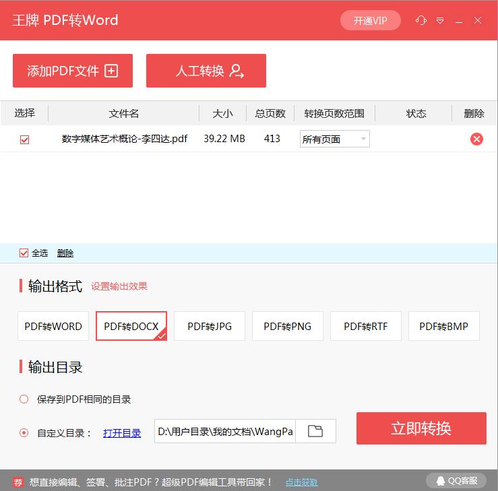The height and width of the screenshot is (491, 498).
Task: Click the 立即转换 button
Action: [x=421, y=428]
